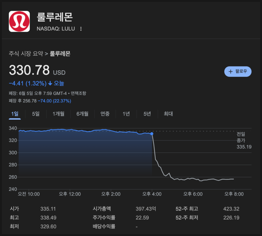Screen dimensions: 262x236
Task: Click the NASDAQ: LULU ticker text
Action: [x=56, y=29]
